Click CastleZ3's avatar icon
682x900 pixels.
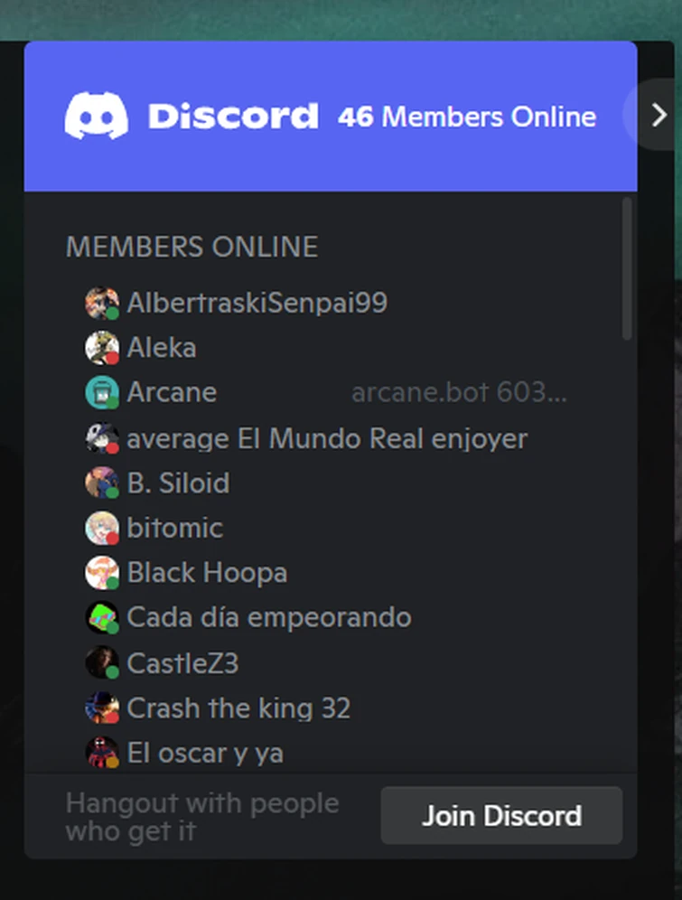102,663
